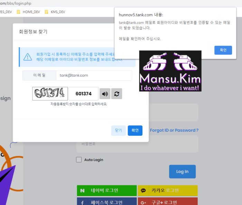
Task: Choose 카카오 로그인 social login
Action: coord(168,191)
